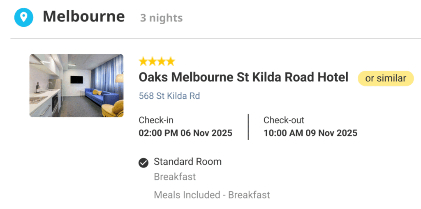Click the Breakfast meal plan text
This screenshot has width=421, height=209.
(x=175, y=177)
